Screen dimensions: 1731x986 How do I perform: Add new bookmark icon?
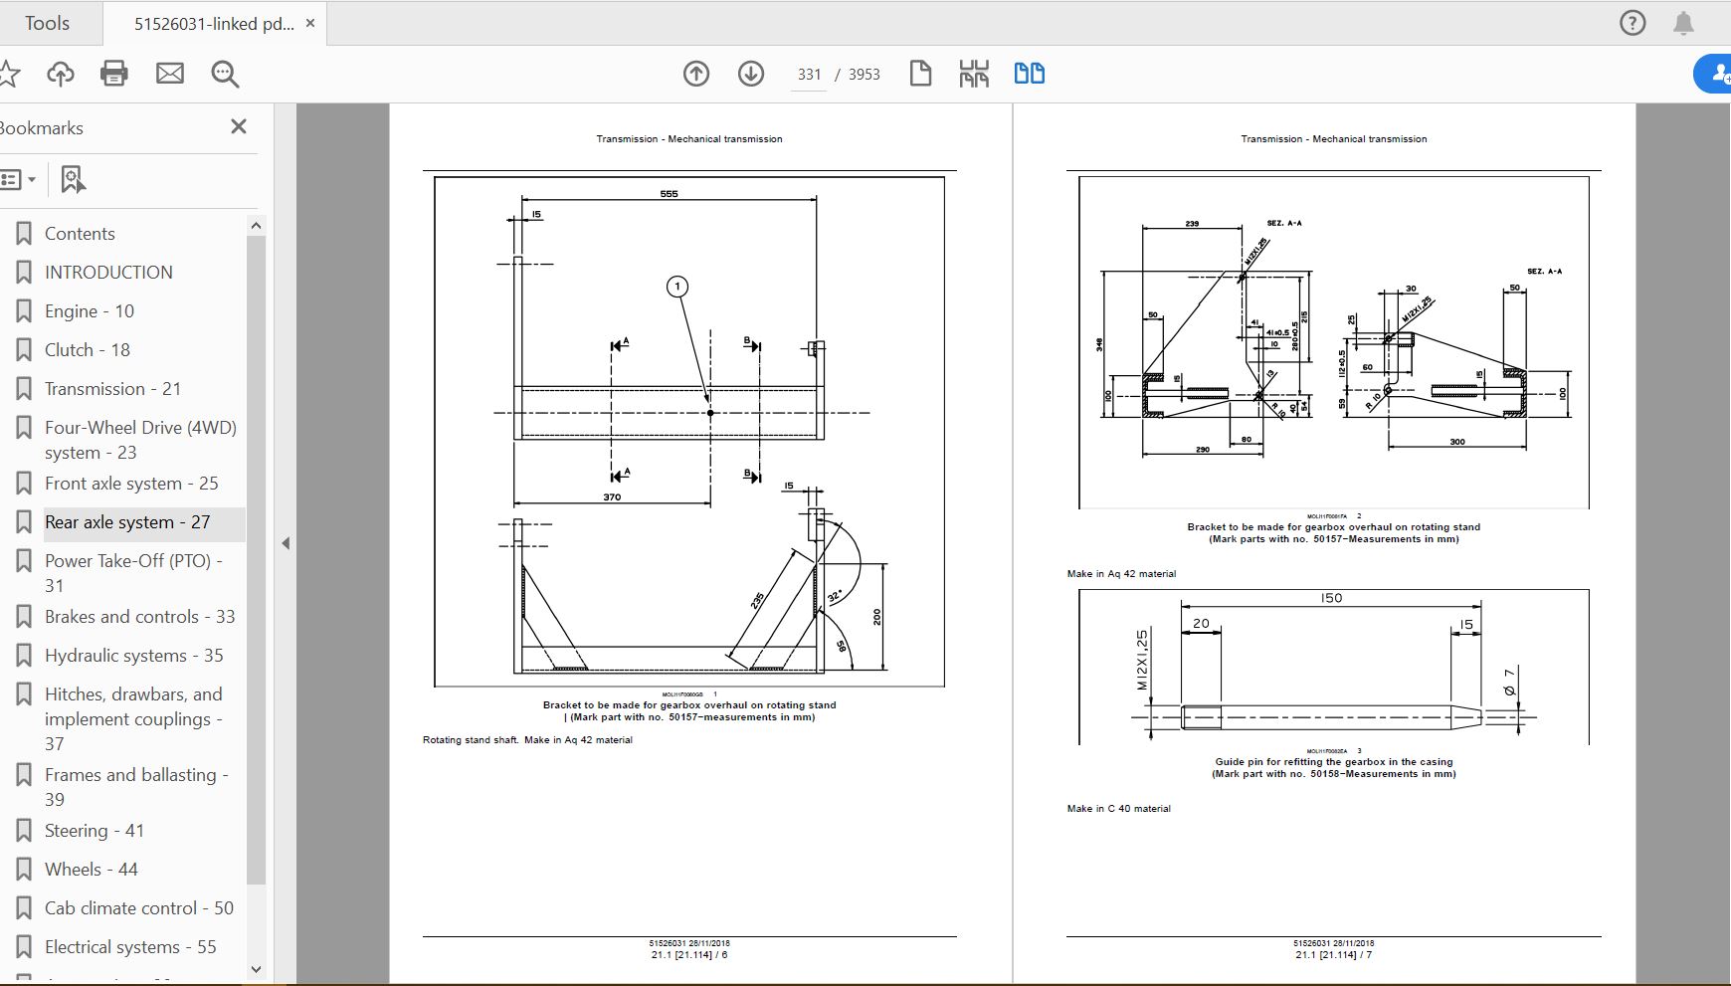(x=73, y=180)
